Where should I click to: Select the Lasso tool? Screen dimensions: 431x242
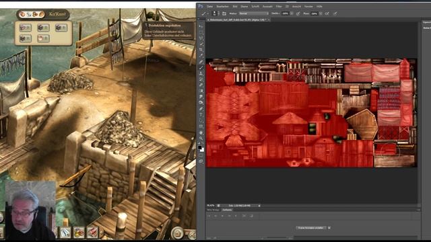click(x=201, y=38)
